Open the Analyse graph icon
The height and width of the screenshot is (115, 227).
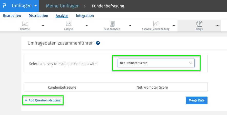point(68,24)
